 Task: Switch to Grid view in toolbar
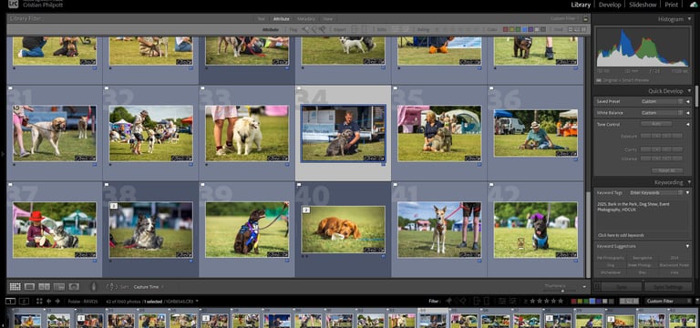click(x=15, y=287)
